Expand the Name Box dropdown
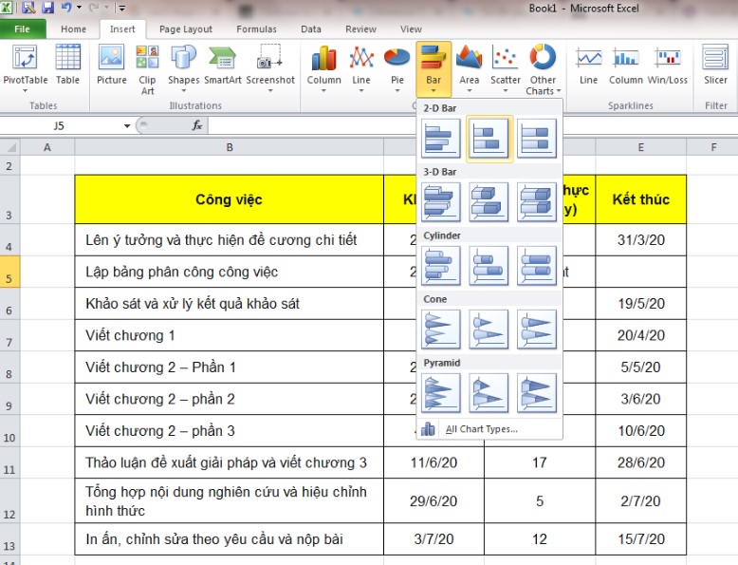 click(127, 125)
